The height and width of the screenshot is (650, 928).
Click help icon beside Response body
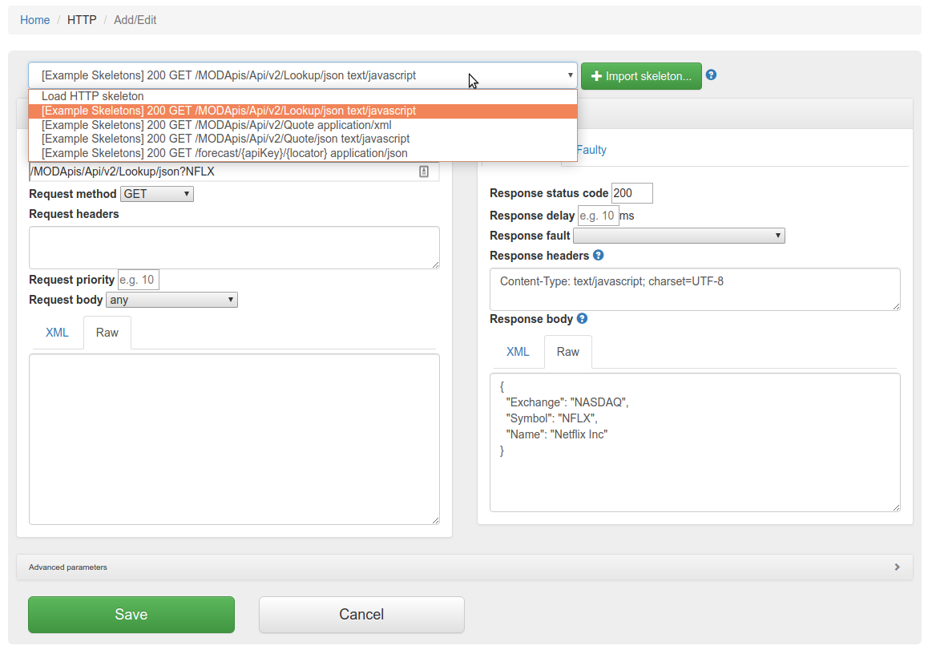click(x=582, y=319)
